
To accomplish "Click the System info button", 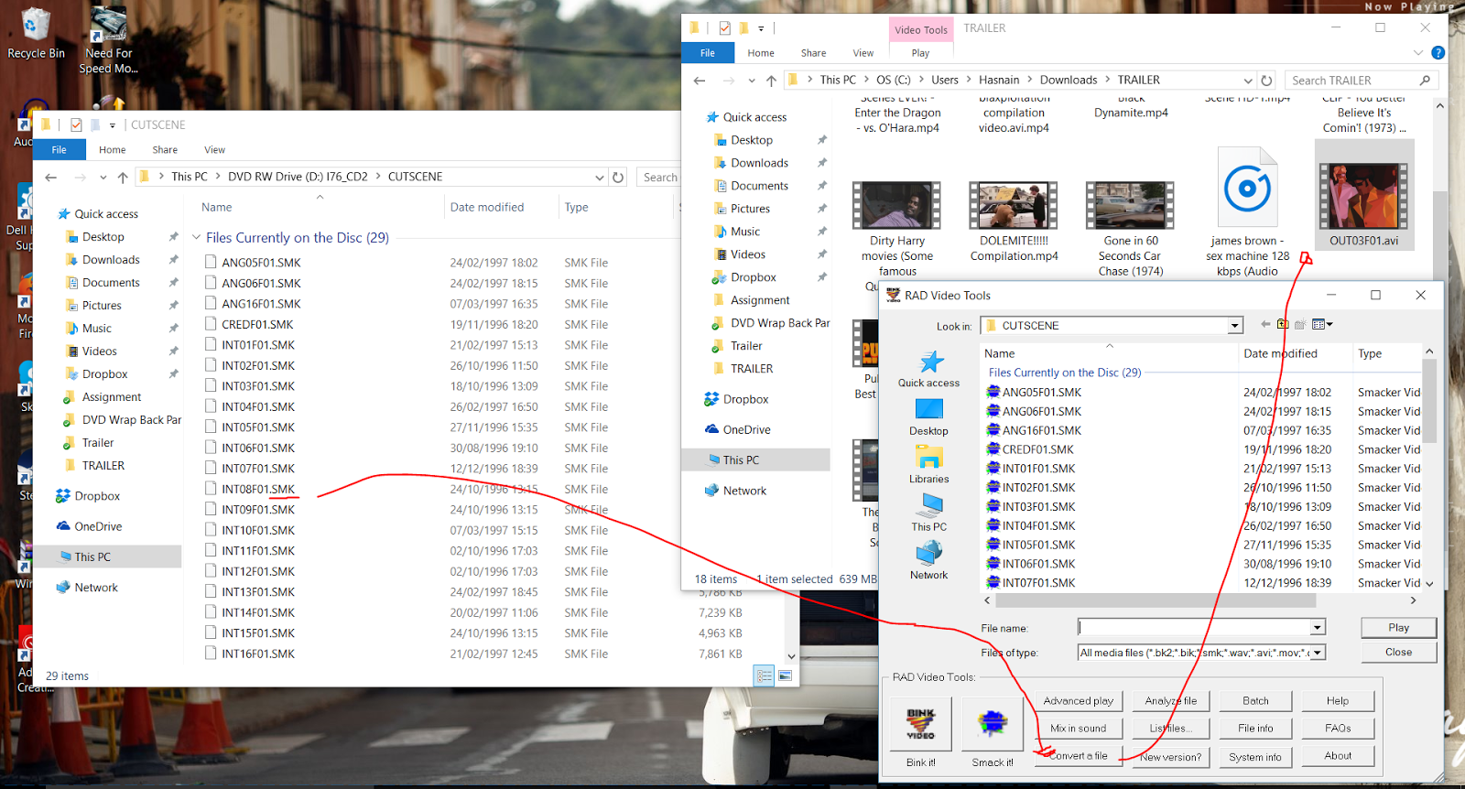I will click(x=1255, y=757).
